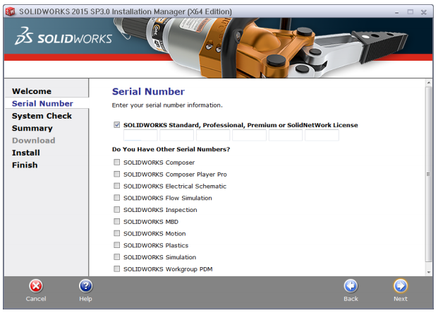Check SOLIDWORKS Composer Player Pro
The width and height of the screenshot is (438, 313).
(117, 174)
